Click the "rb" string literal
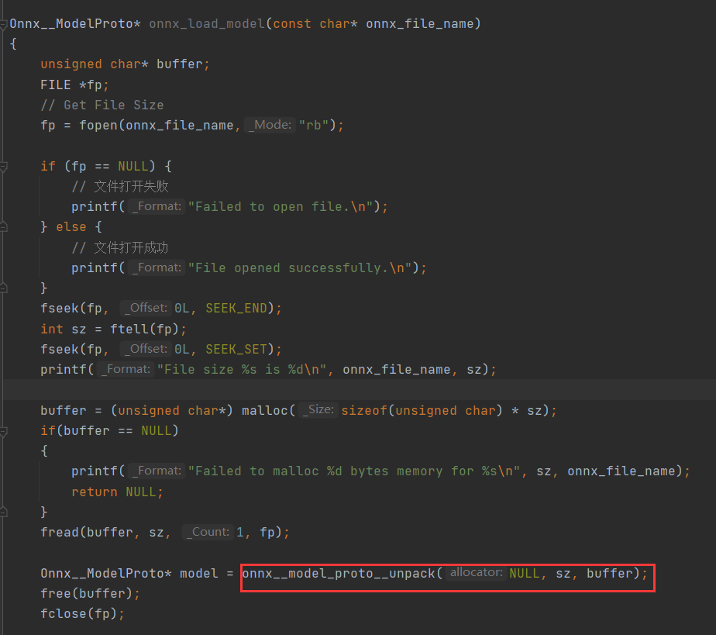 point(313,125)
